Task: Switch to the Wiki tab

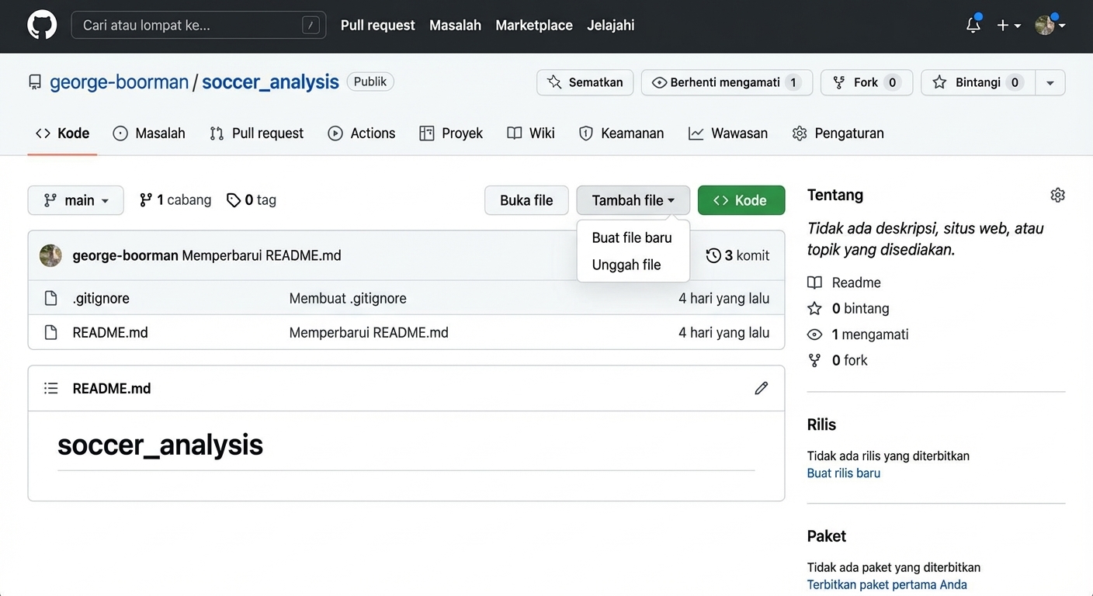Action: click(531, 133)
